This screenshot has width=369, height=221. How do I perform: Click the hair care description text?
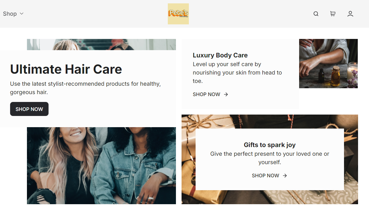coord(86,88)
